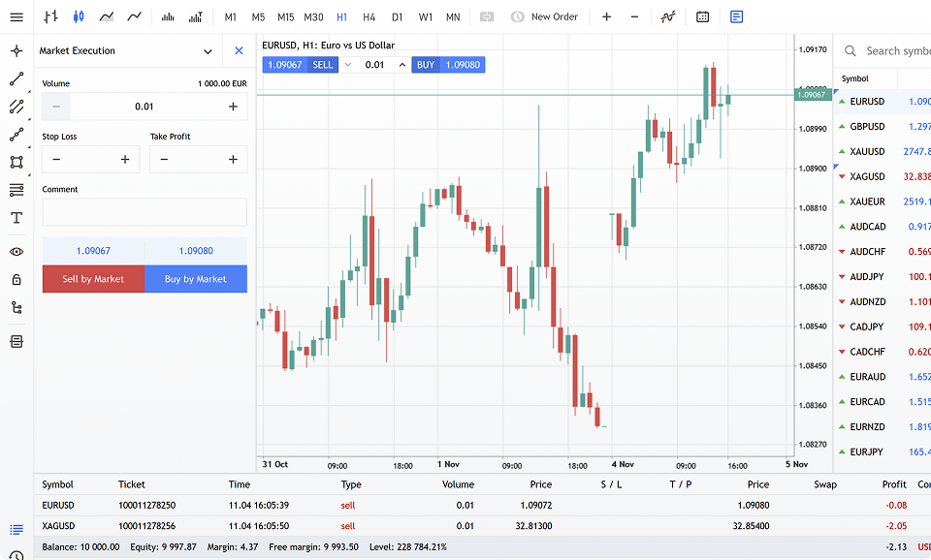Open the hamburger main menu

[16, 16]
